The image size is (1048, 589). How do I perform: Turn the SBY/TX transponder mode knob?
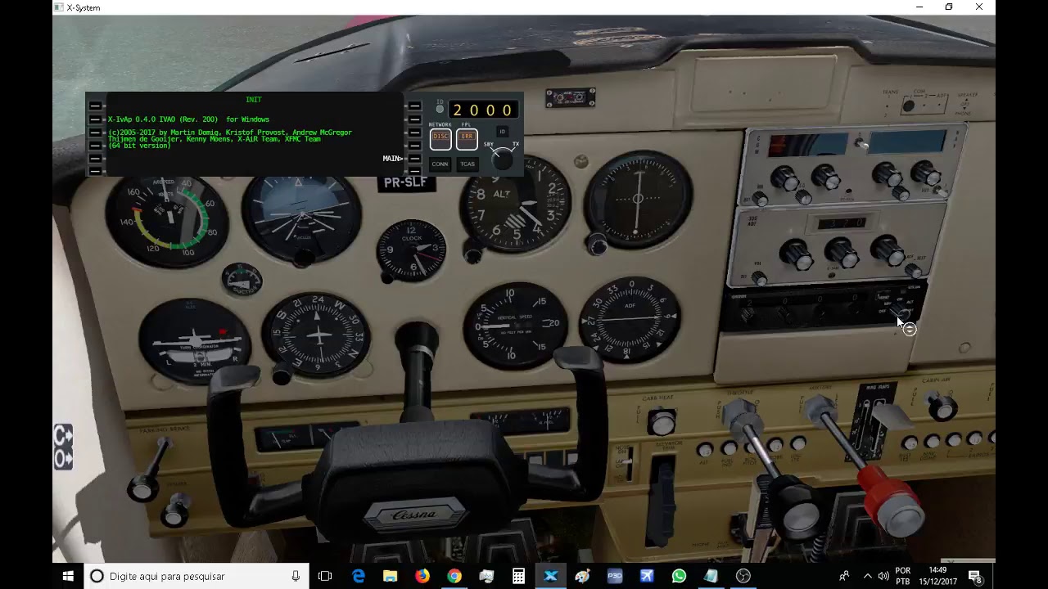[503, 159]
